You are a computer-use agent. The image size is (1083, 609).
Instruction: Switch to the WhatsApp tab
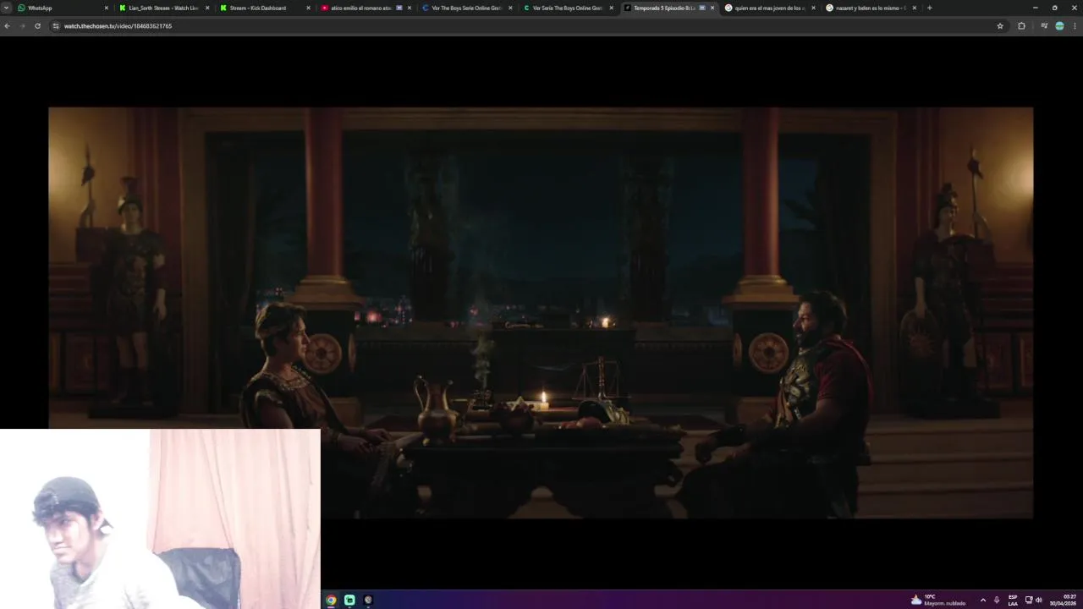tap(63, 8)
